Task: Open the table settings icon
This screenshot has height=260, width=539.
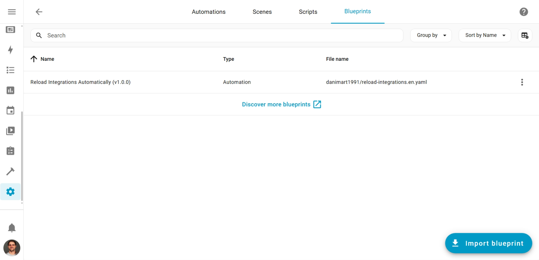Action: pyautogui.click(x=525, y=36)
